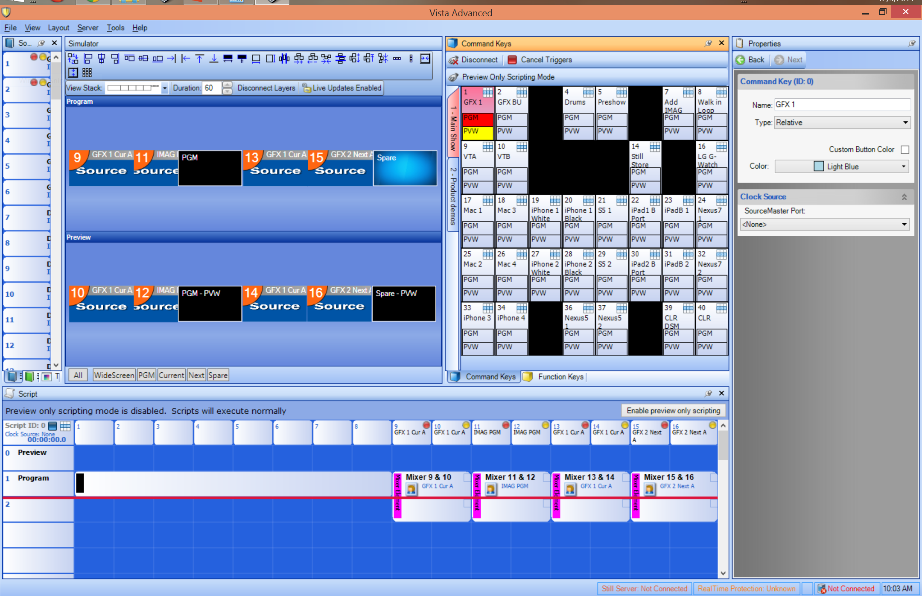Click the align bottom arrow icon
Image resolution: width=922 pixels, height=596 pixels.
pos(213,59)
